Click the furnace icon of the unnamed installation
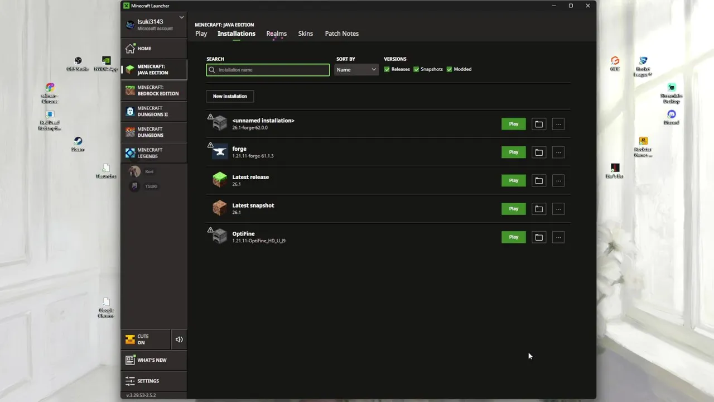 point(220,123)
